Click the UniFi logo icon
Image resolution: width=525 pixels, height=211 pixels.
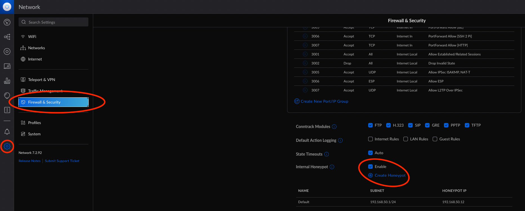7,7
